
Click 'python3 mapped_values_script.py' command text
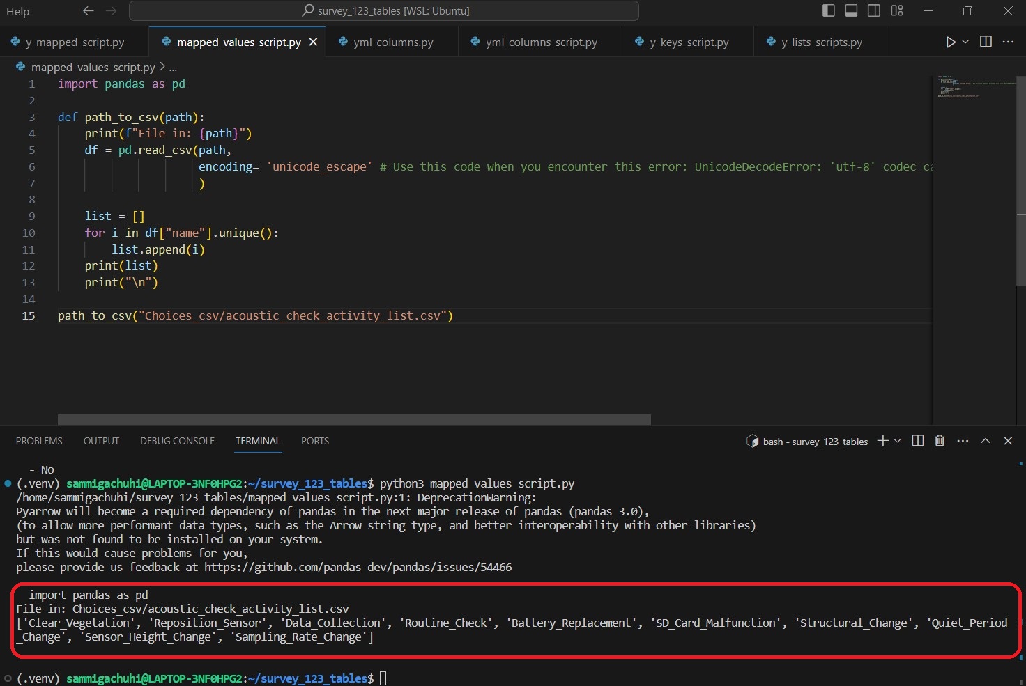tap(477, 483)
